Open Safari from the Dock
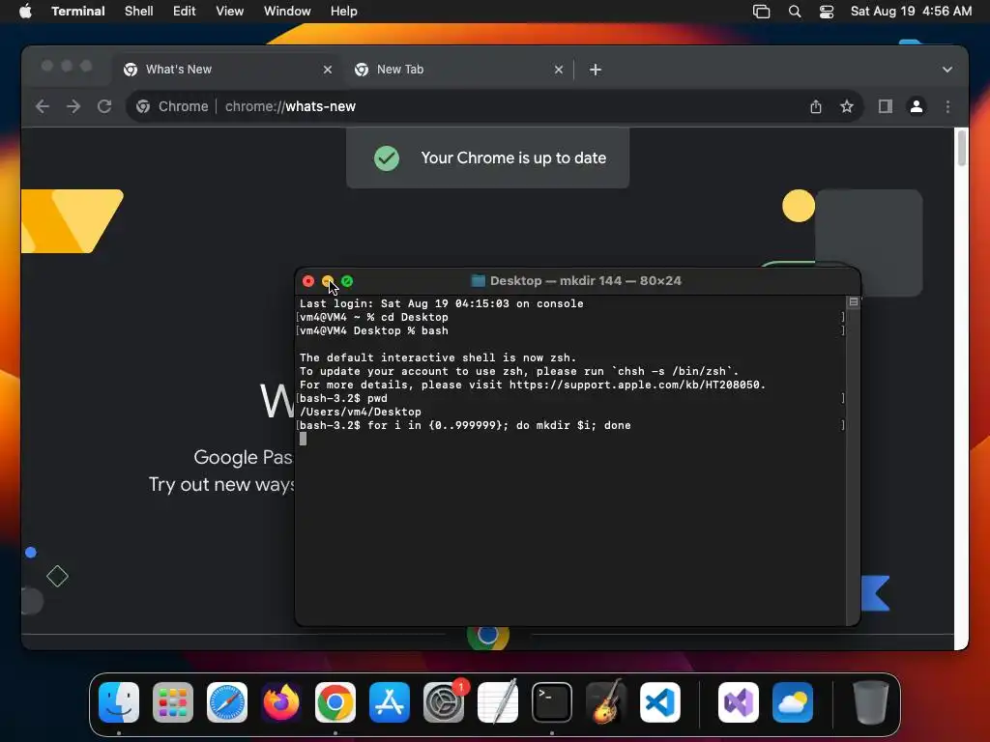 click(x=227, y=702)
